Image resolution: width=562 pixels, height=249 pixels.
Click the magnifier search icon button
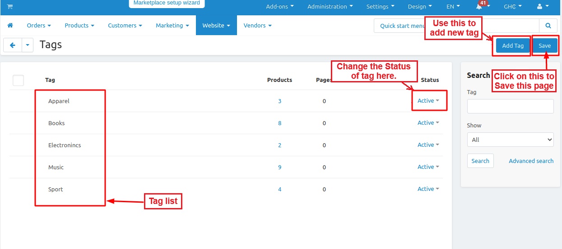click(x=548, y=26)
